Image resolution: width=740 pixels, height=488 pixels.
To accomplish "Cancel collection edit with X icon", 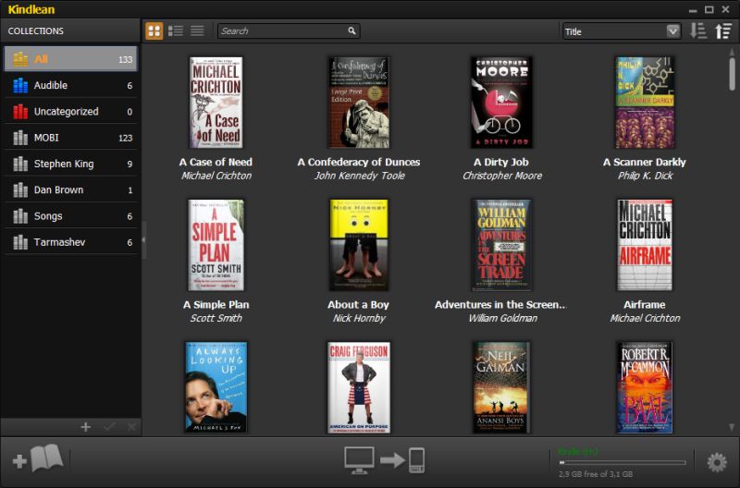I will click(x=131, y=427).
